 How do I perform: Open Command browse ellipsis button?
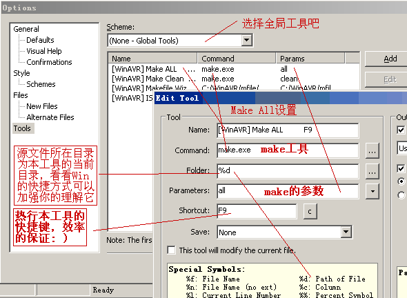[x=373, y=151]
